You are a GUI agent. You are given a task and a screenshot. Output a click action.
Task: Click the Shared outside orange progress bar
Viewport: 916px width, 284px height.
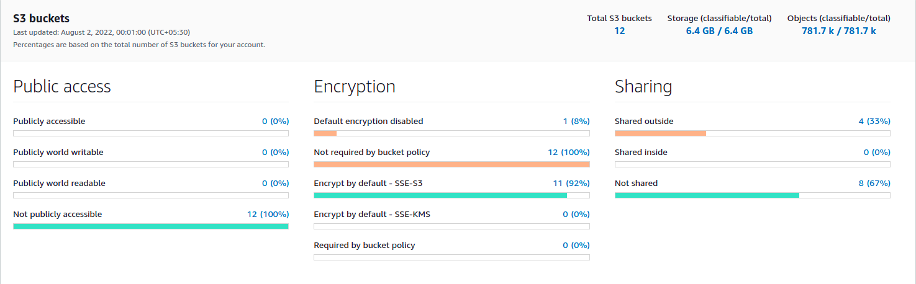coord(661,133)
